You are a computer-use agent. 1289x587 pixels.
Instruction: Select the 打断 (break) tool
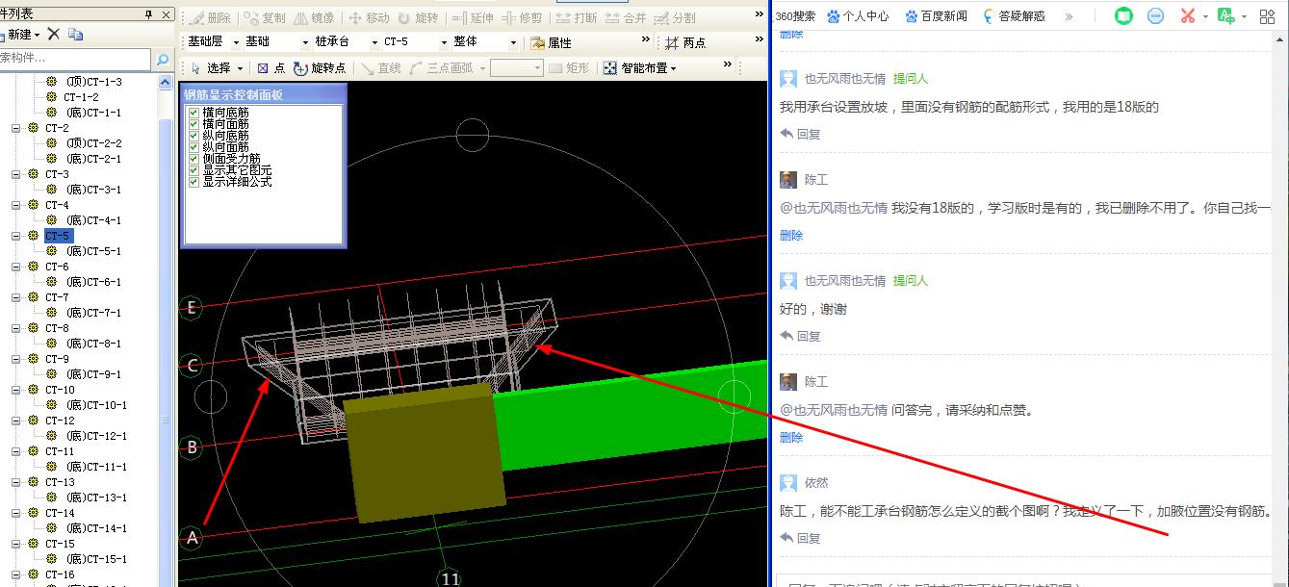(x=577, y=18)
